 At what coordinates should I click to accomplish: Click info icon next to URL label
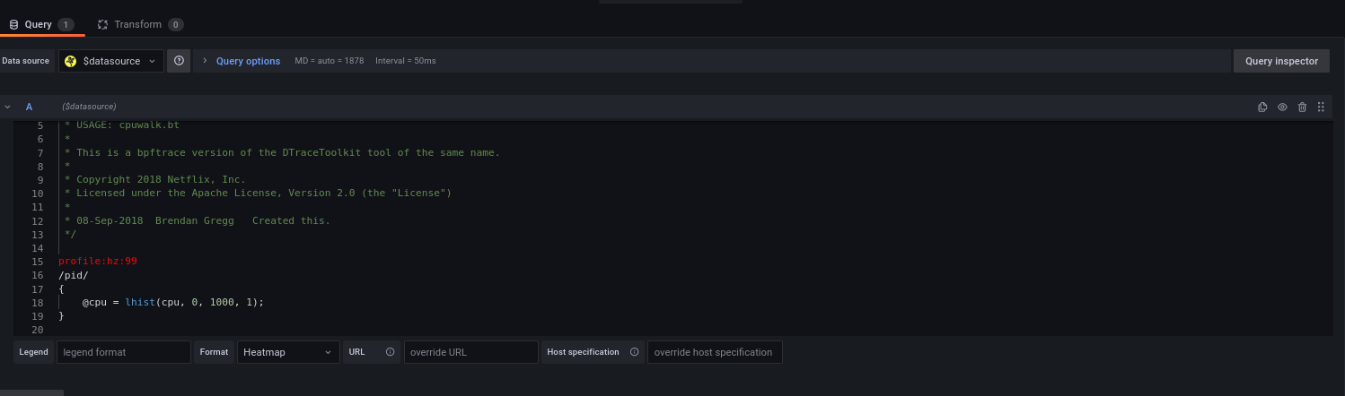pyautogui.click(x=390, y=352)
